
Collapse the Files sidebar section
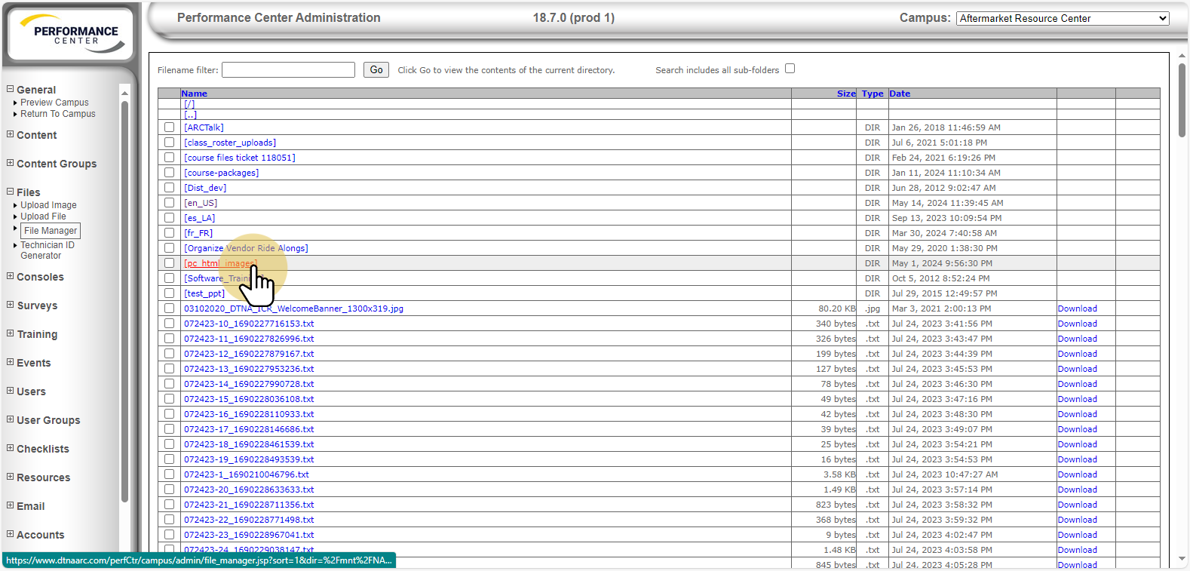coord(11,192)
